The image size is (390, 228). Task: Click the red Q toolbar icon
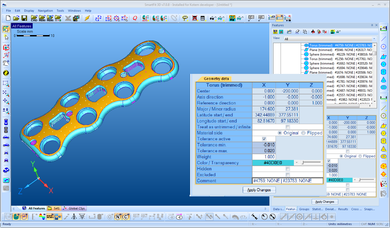click(135, 18)
